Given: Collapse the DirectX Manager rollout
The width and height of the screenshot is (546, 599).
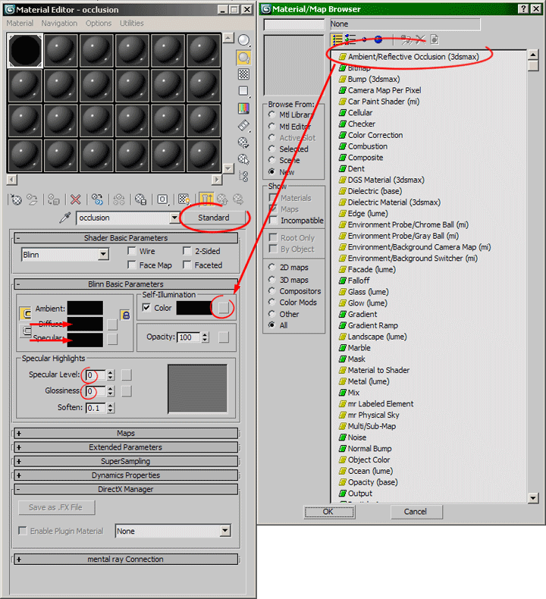Looking at the screenshot, I should pyautogui.click(x=126, y=489).
